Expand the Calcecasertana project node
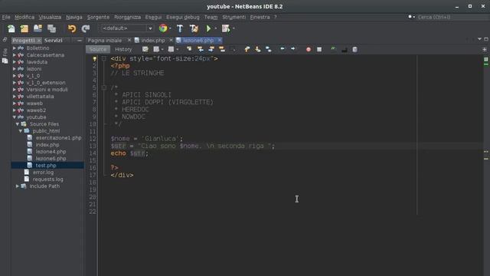The width and height of the screenshot is (490, 276). (x=14, y=55)
